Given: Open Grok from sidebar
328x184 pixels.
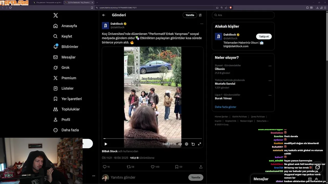Looking at the screenshot, I should pos(61,67).
